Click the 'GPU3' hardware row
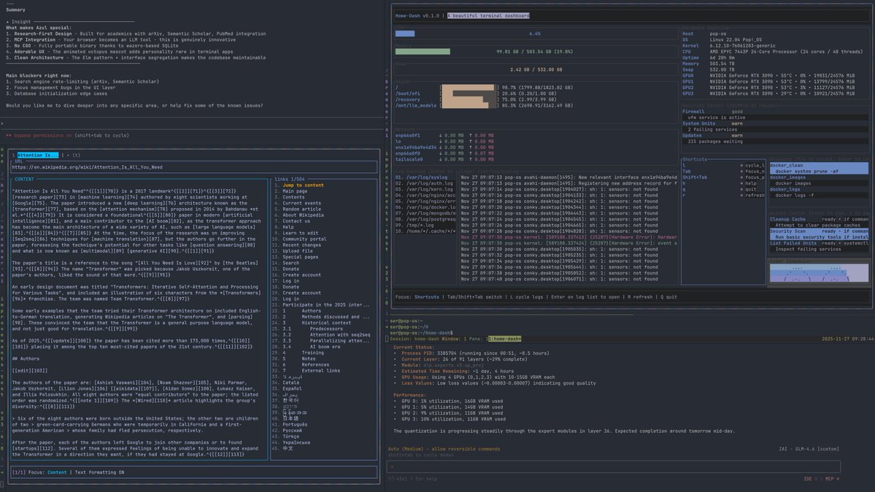 click(768, 93)
